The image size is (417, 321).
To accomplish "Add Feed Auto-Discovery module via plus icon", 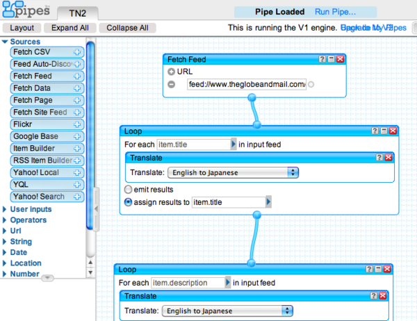I will [x=77, y=64].
